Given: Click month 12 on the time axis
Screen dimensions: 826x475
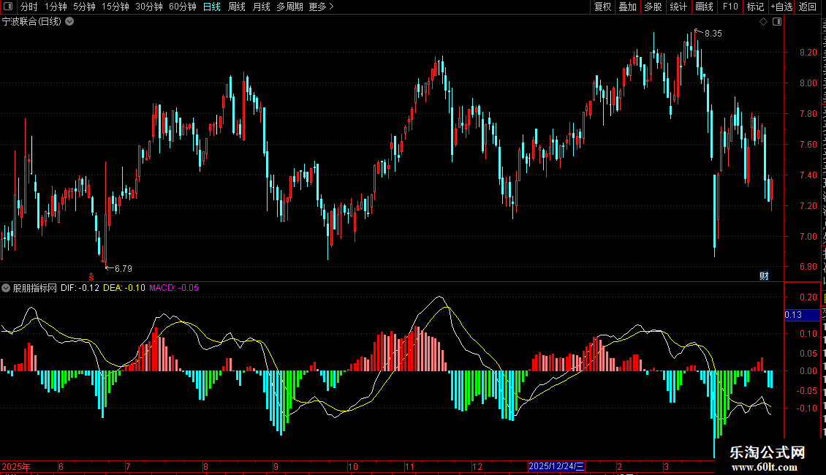Looking at the screenshot, I should point(477,466).
